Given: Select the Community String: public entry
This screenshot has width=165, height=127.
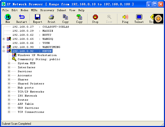Looking at the screenshot, I should (39, 59).
